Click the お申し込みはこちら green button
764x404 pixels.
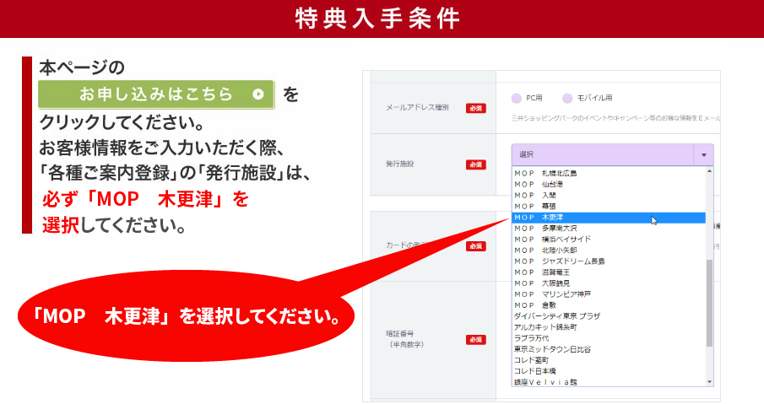click(x=156, y=94)
